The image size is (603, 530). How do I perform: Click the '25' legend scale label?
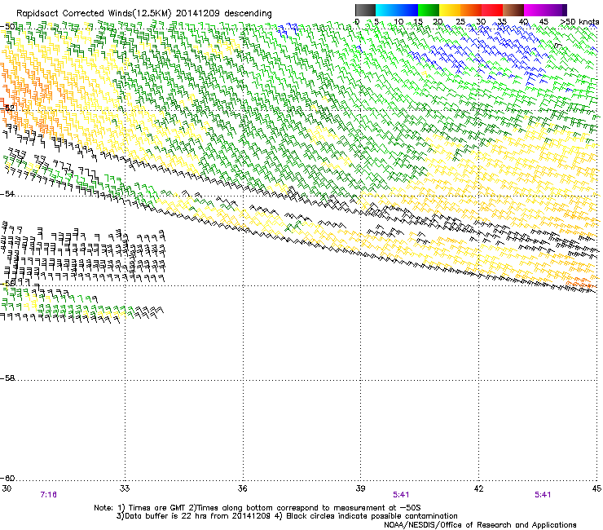[460, 22]
